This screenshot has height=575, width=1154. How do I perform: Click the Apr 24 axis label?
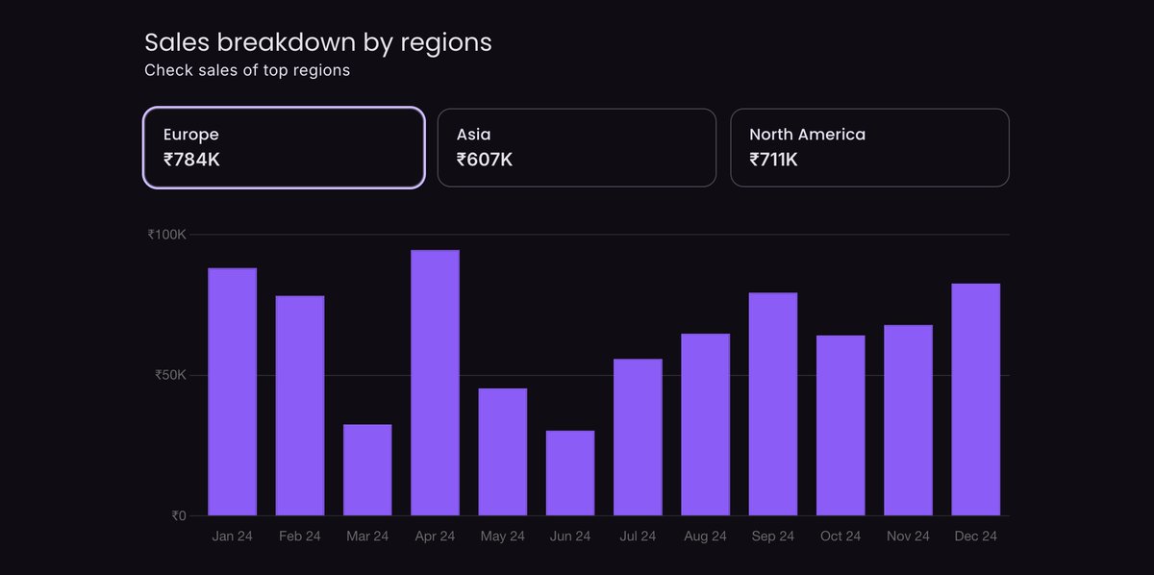tap(435, 537)
